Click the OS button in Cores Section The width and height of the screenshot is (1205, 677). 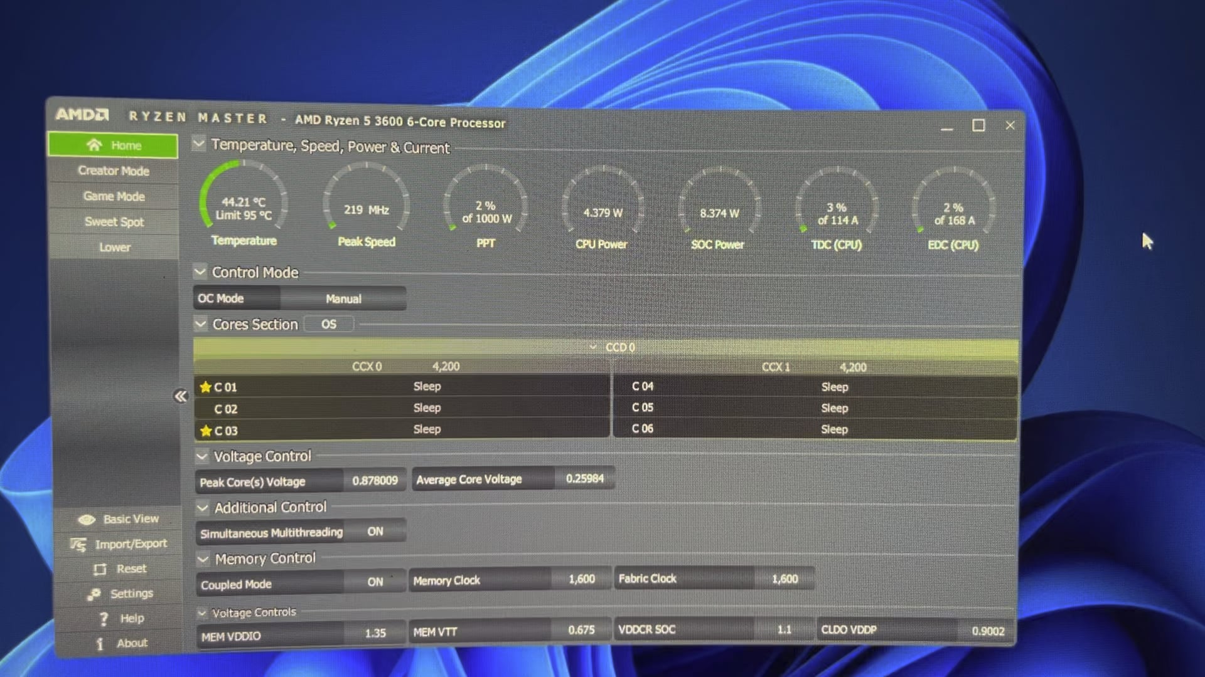click(329, 324)
